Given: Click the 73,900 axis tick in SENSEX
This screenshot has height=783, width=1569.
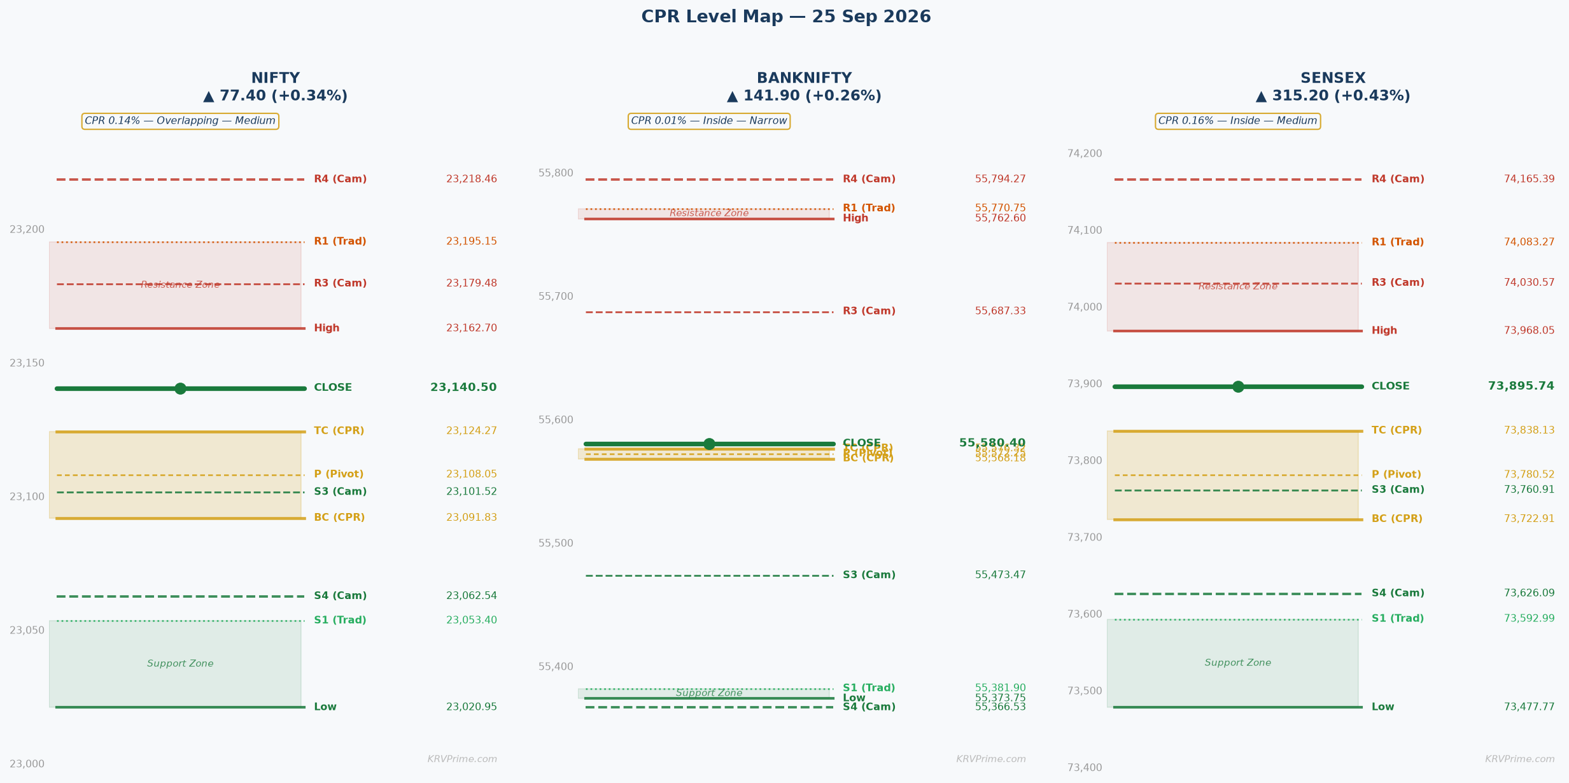Looking at the screenshot, I should (x=1085, y=384).
